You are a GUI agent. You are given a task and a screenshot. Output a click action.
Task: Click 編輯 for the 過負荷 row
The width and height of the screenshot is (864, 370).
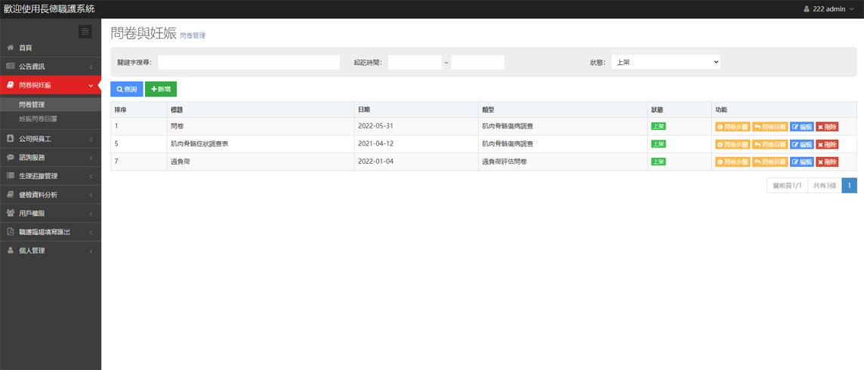[802, 162]
